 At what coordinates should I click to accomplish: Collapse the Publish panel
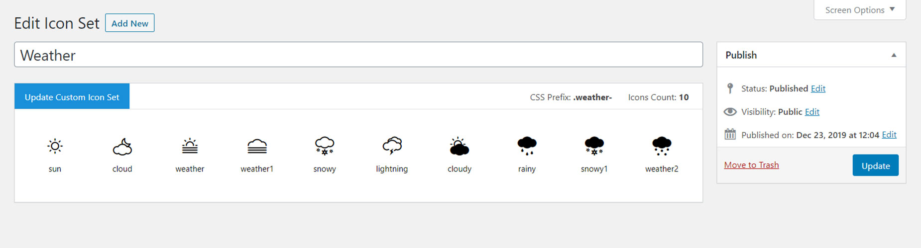tap(894, 55)
